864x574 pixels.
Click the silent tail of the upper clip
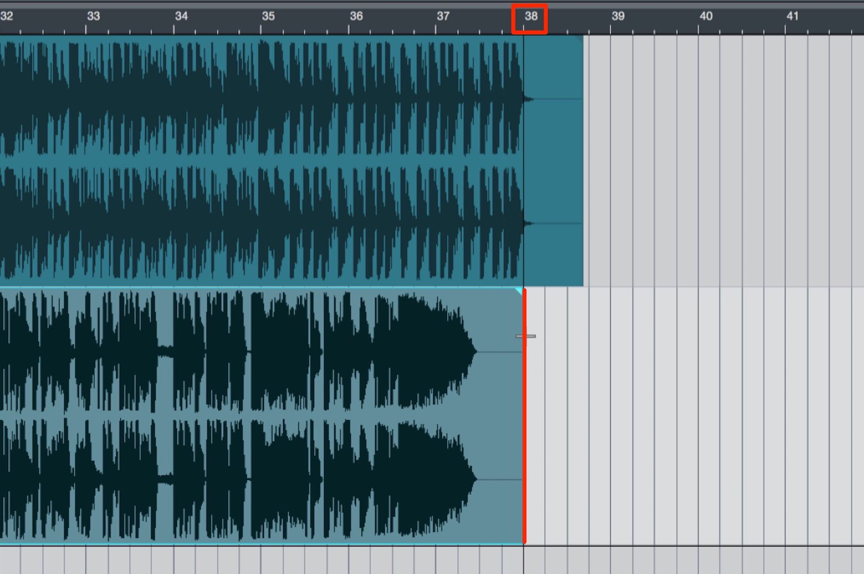553,161
